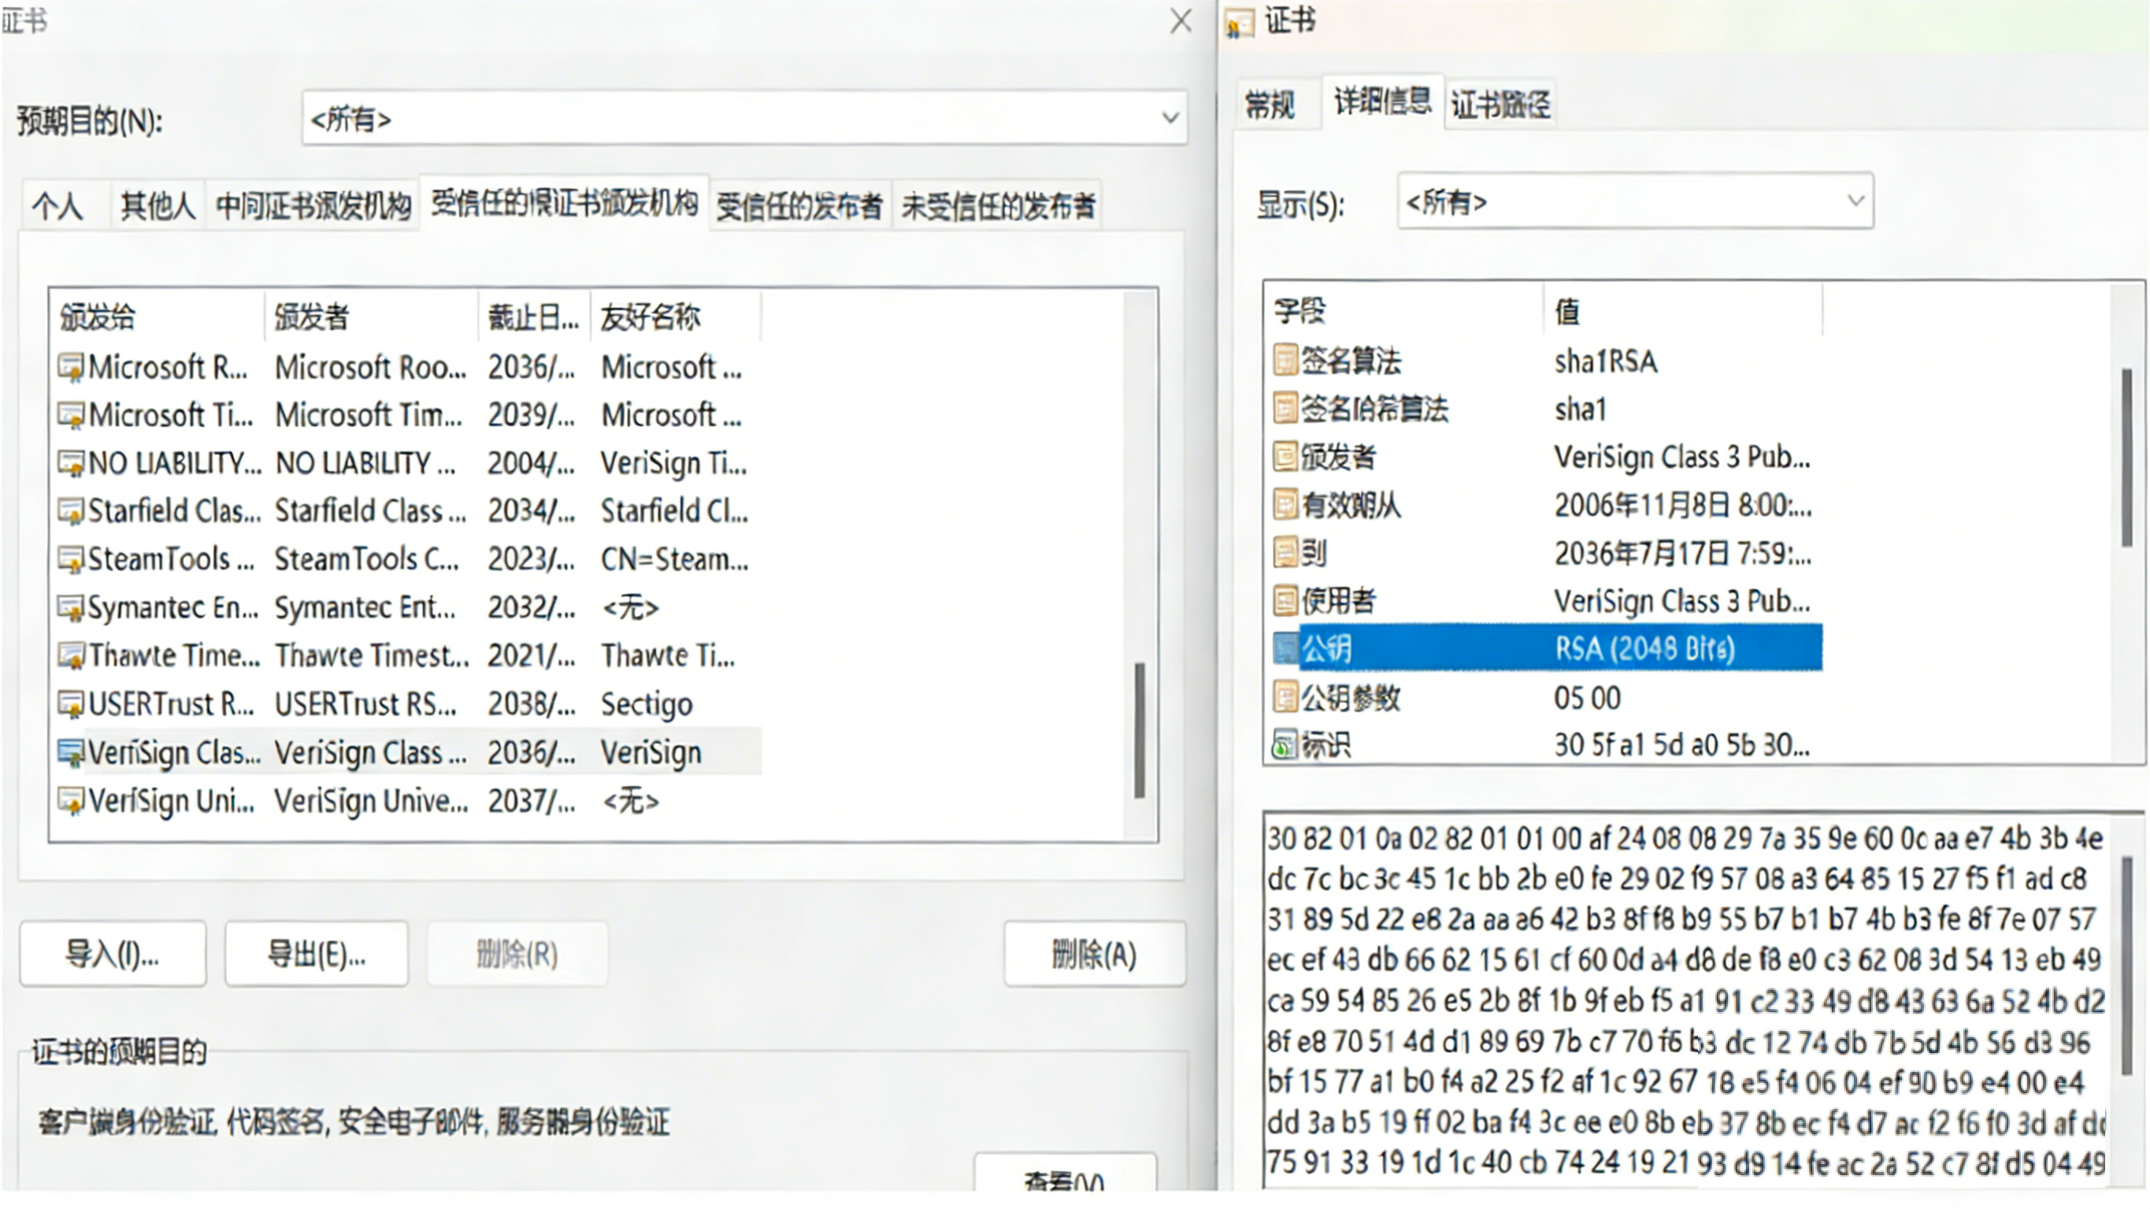This screenshot has height=1209, width=2150.
Task: Click the 删除(A) button
Action: 1094,954
